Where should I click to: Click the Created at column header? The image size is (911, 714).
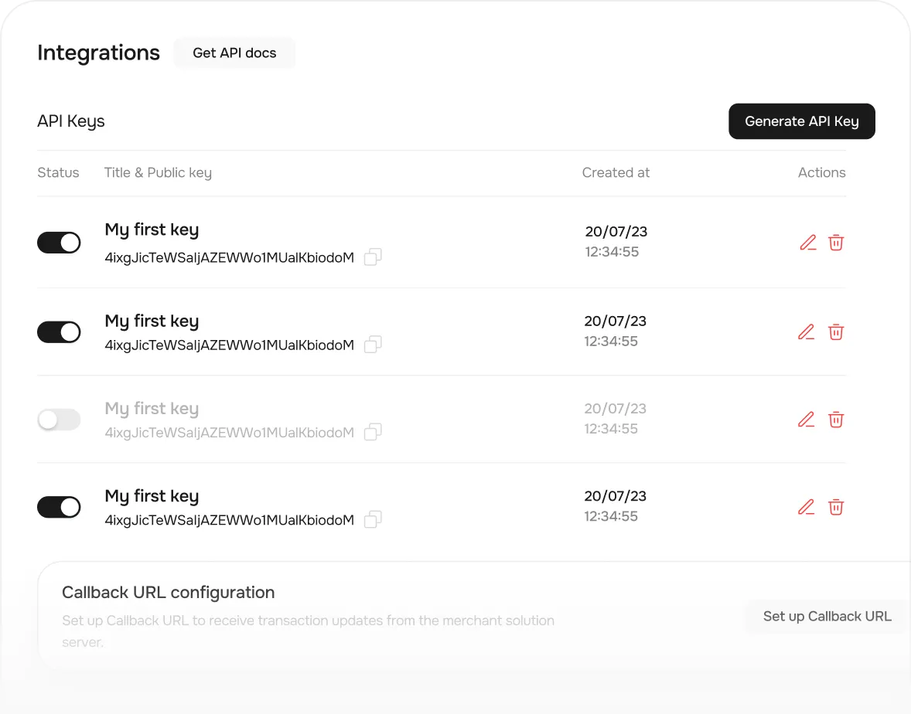(616, 172)
